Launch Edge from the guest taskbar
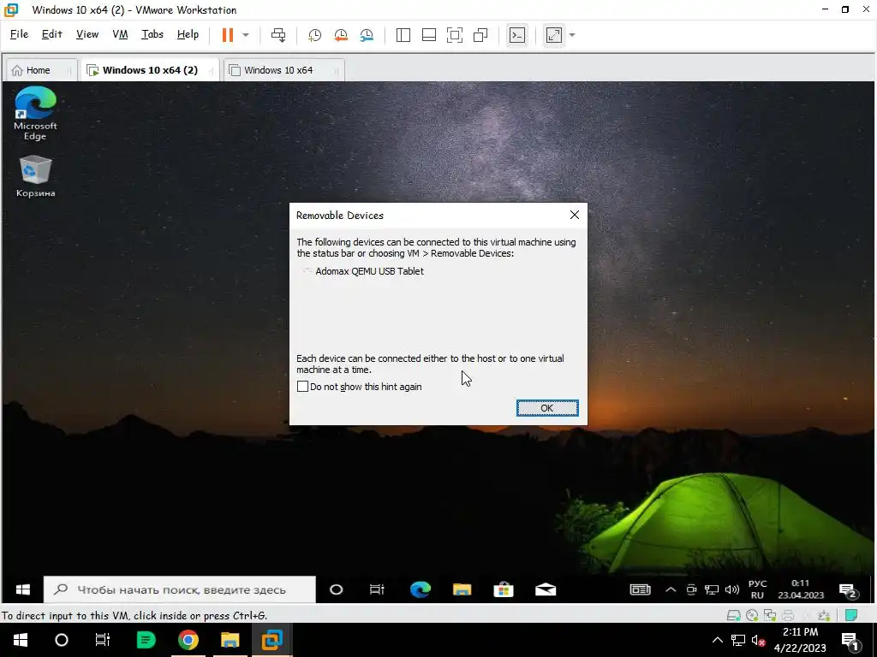Screen dimensions: 877x657 420,589
